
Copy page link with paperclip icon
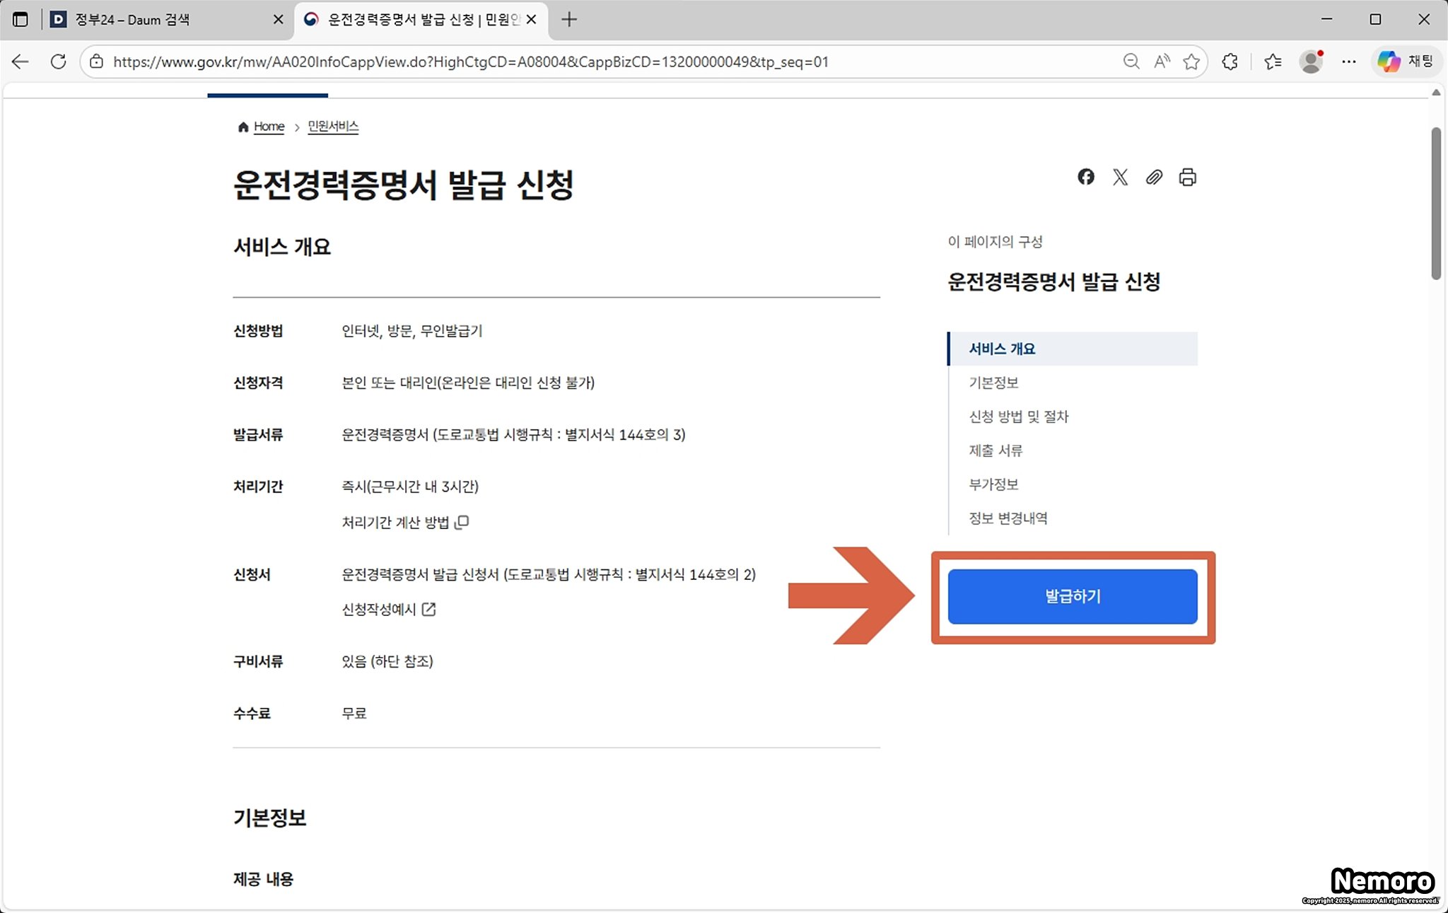click(1154, 177)
